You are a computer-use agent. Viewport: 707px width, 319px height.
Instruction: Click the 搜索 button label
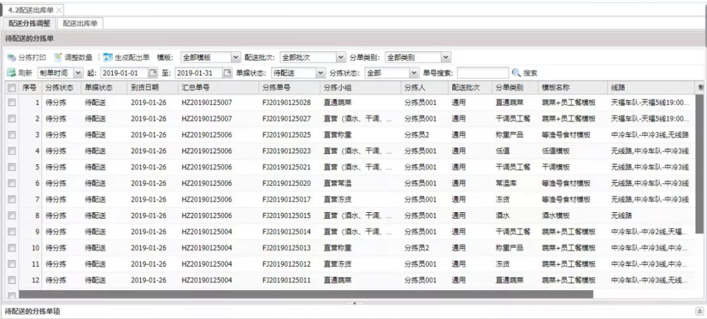(530, 73)
